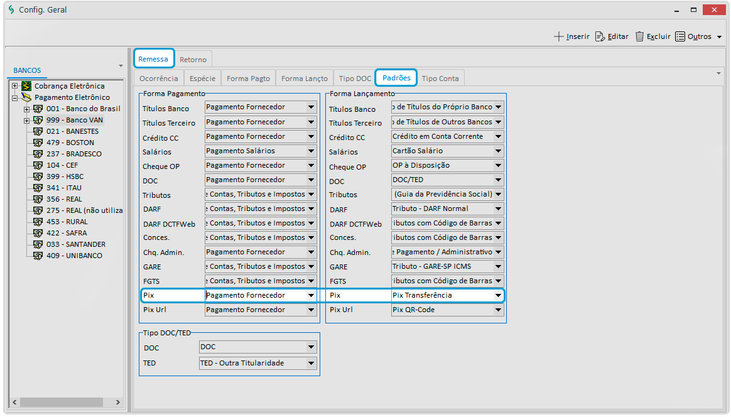The width and height of the screenshot is (731, 417).
Task: Click the bank tree horizontal scrollbar thumb
Action: [x=62, y=402]
